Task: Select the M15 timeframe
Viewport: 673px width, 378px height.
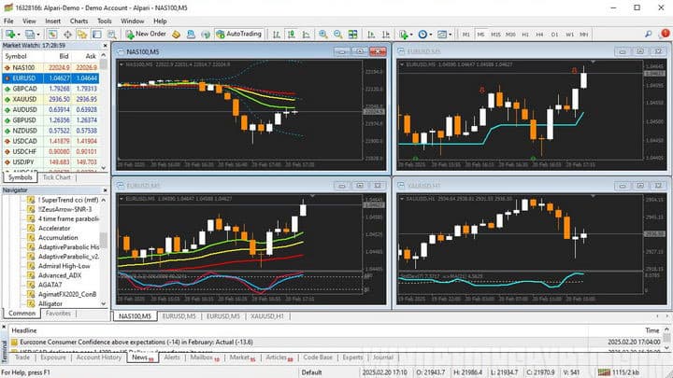Action: 495,35
